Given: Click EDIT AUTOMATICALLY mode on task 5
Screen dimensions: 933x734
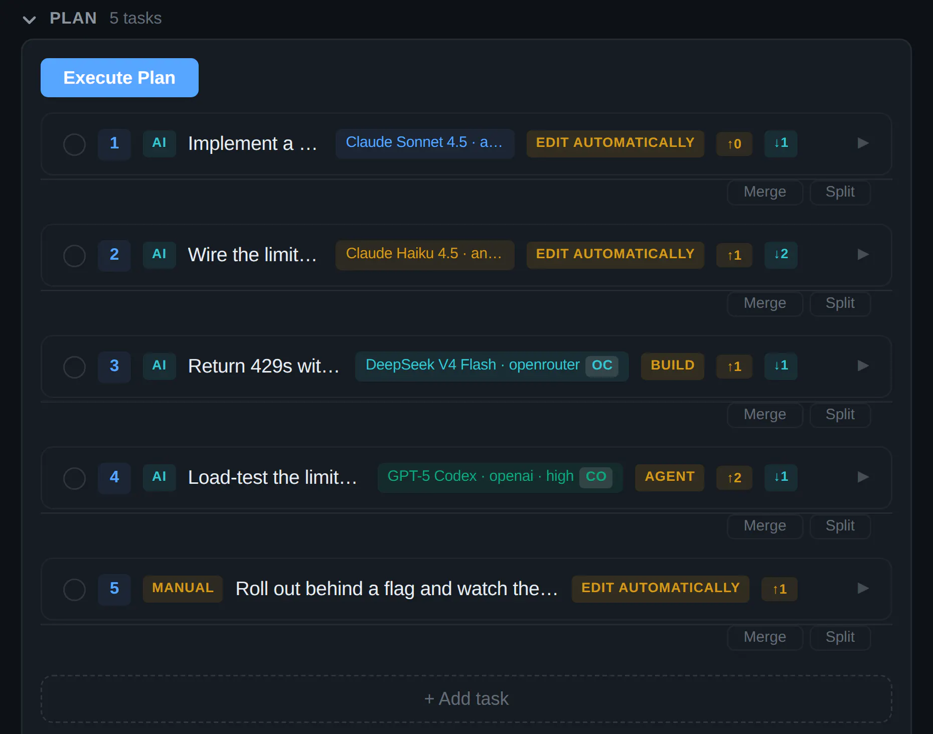Looking at the screenshot, I should point(661,589).
